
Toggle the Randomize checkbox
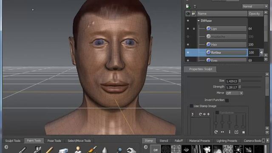[x=217, y=113]
